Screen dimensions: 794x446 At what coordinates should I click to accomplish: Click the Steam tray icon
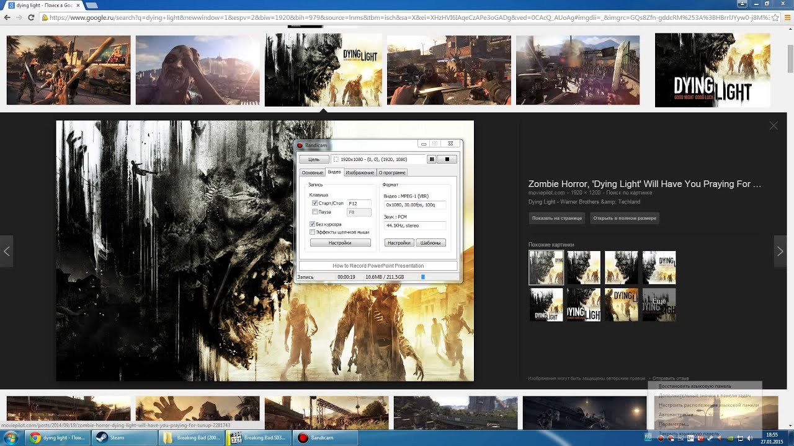coord(709,439)
